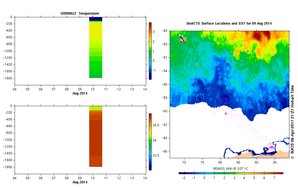The width and height of the screenshot is (298, 189).
Task: Click the magenta track cluster near 94E
Action: tap(271, 147)
